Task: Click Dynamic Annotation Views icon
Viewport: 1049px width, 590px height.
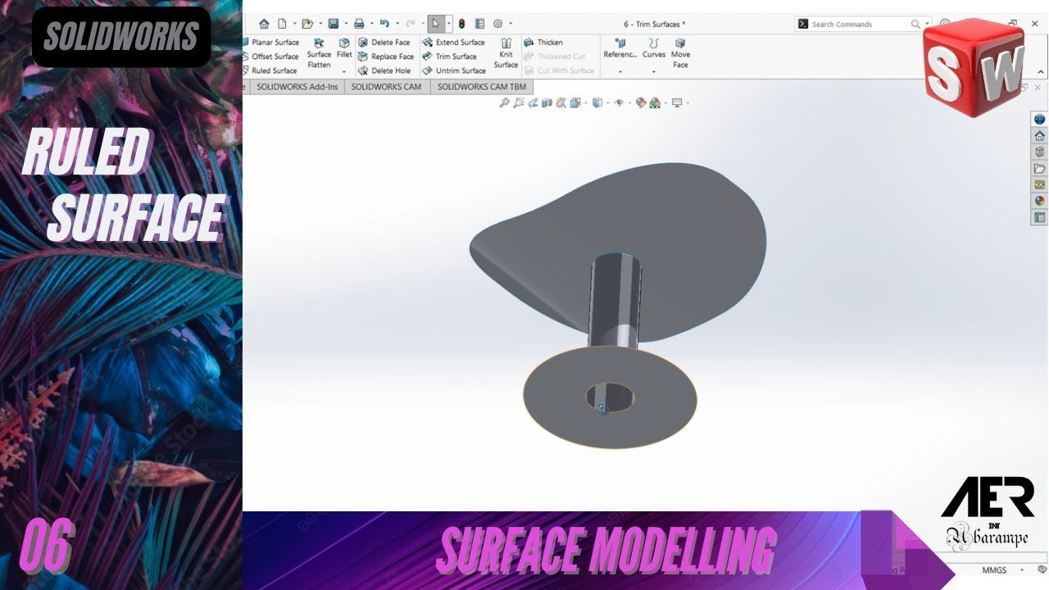Action: point(561,102)
